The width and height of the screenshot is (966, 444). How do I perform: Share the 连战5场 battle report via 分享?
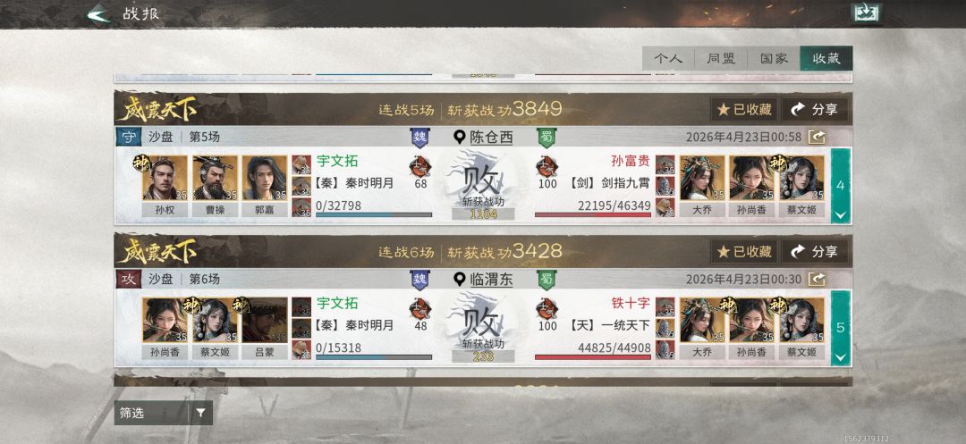click(815, 110)
